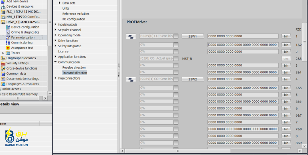308x155 pixels.
Task: Click the interconnection icon beside r2089[1]
Action: [131, 79]
